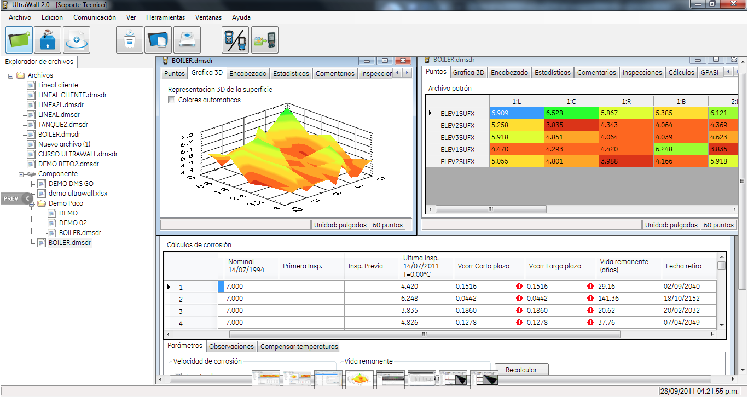Open the Ayuda menu
The image size is (748, 397).
point(241,17)
